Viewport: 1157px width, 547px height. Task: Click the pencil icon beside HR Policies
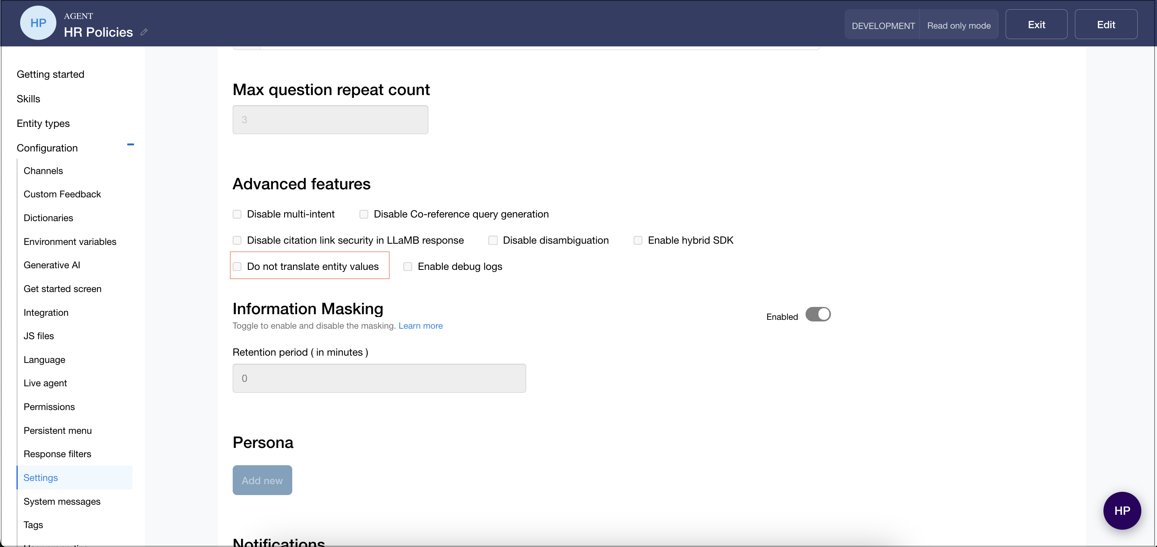tap(144, 32)
